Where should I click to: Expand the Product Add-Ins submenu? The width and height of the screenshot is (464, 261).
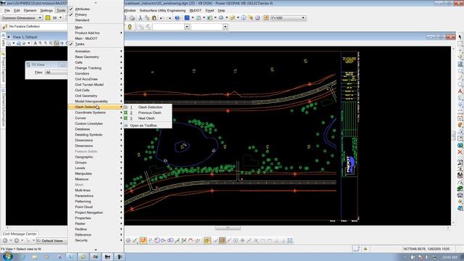point(96,33)
